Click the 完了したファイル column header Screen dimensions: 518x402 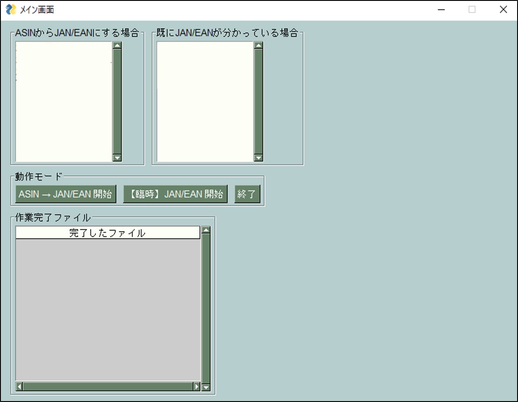[x=108, y=233]
